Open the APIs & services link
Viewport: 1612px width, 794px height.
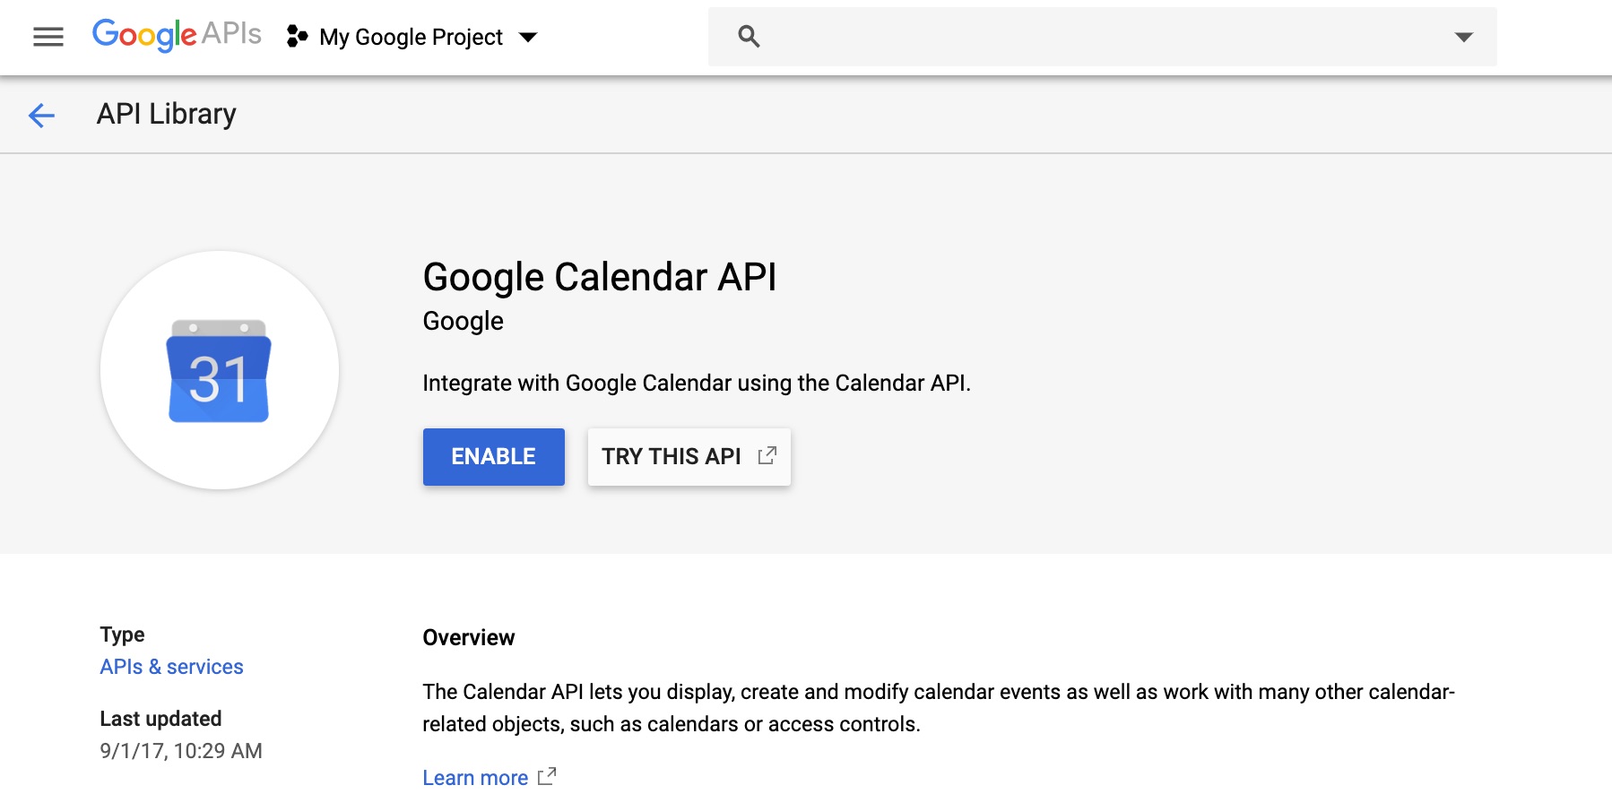(171, 667)
